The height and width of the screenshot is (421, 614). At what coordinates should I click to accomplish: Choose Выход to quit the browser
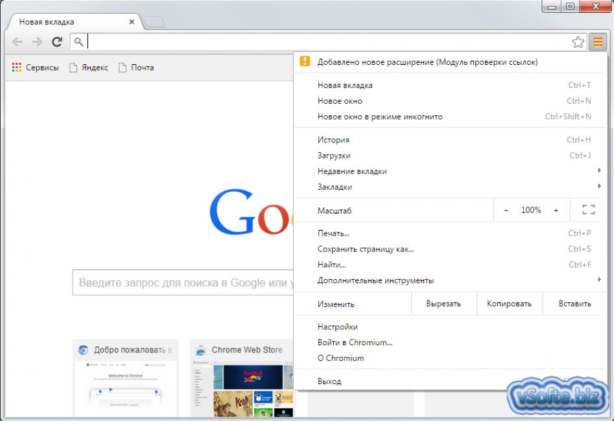(x=451, y=381)
